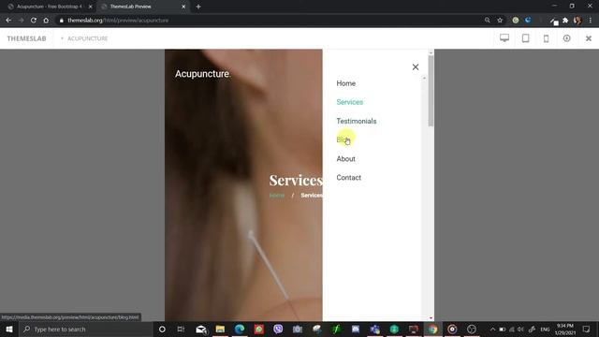Open the Chrome three-dot menu
The width and height of the screenshot is (599, 337).
tap(591, 21)
